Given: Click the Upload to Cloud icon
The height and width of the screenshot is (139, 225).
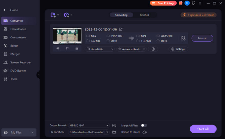Looking at the screenshot, I should tap(145, 132).
